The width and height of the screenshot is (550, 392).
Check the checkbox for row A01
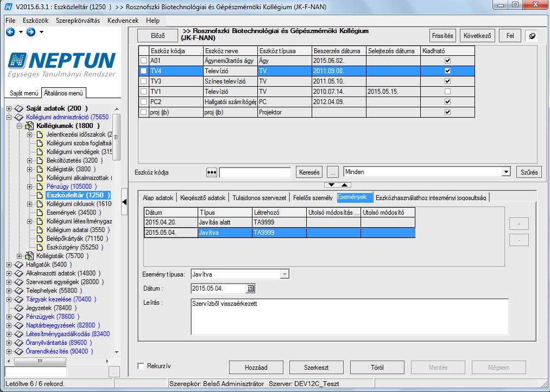[143, 61]
